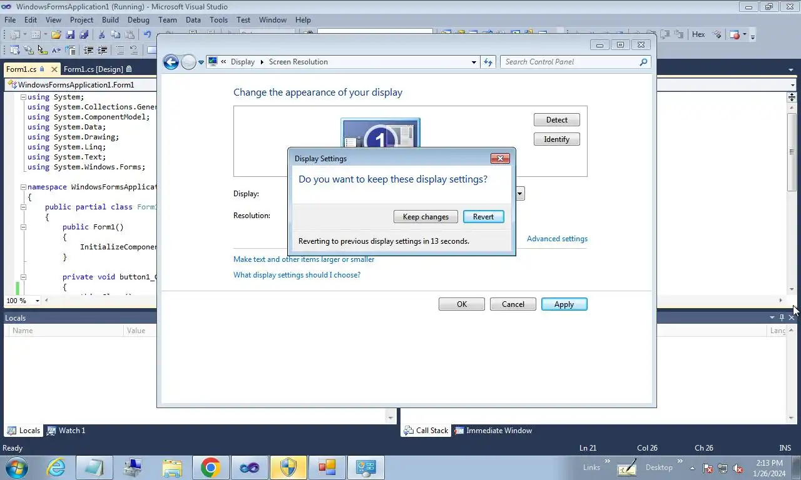Click the Undo arrow icon
The width and height of the screenshot is (801, 480).
[x=146, y=34]
